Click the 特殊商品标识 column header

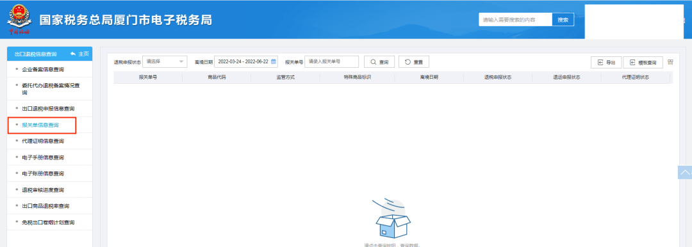point(358,77)
